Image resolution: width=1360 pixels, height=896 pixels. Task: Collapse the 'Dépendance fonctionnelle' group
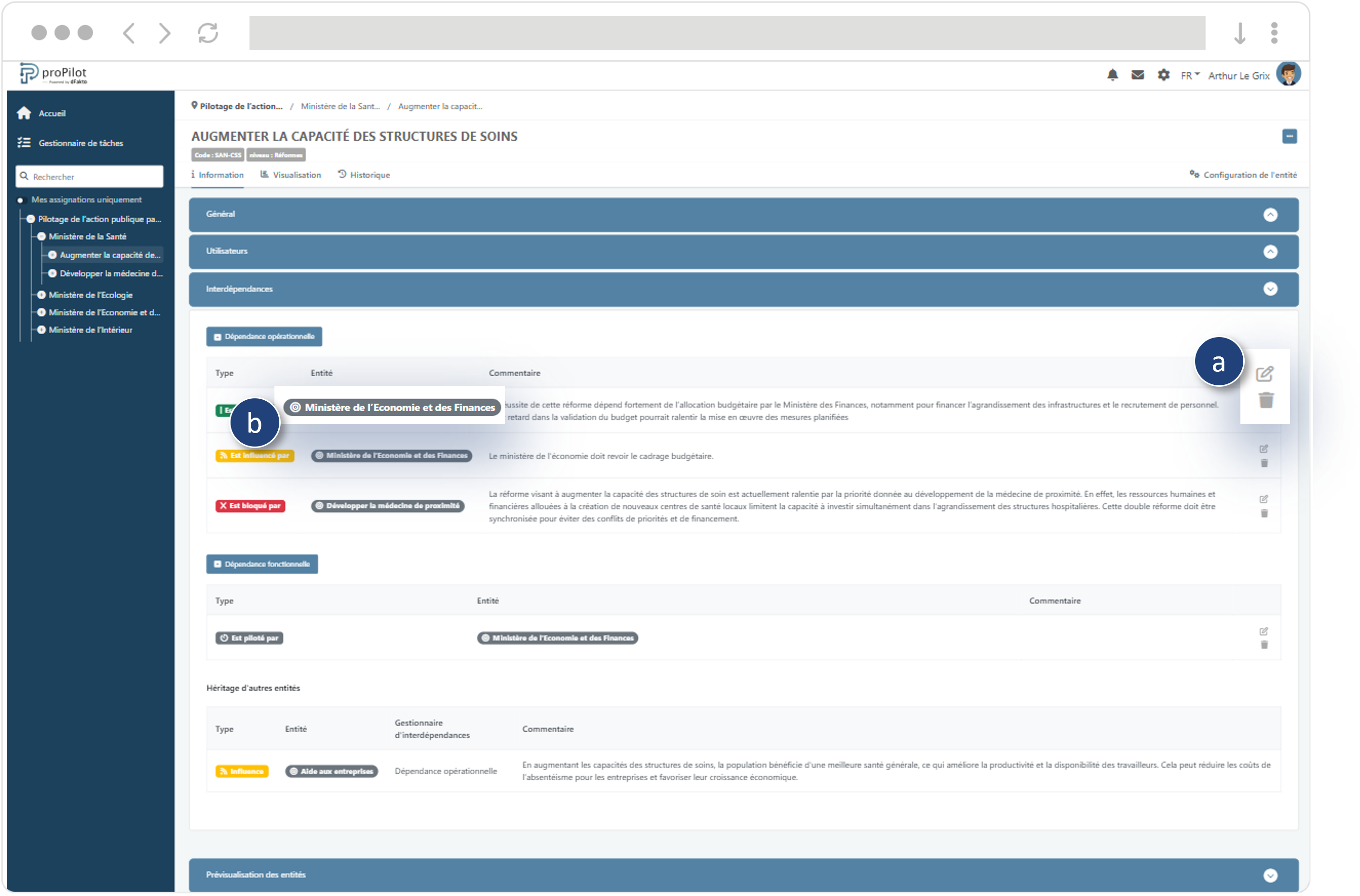[262, 564]
